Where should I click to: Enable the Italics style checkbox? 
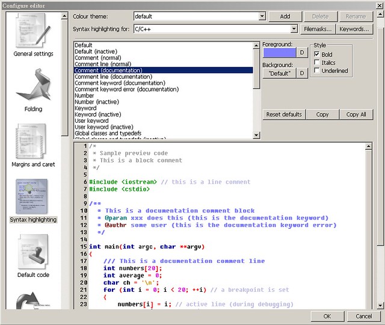(x=317, y=63)
